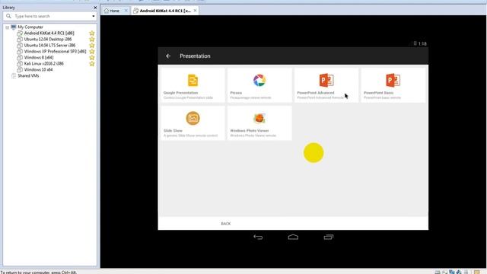Collapse the My Computer tree node
The image size is (487, 274).
tap(7, 27)
